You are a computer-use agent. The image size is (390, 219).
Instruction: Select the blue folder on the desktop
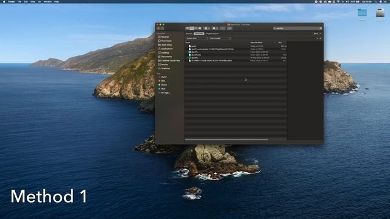point(362,13)
